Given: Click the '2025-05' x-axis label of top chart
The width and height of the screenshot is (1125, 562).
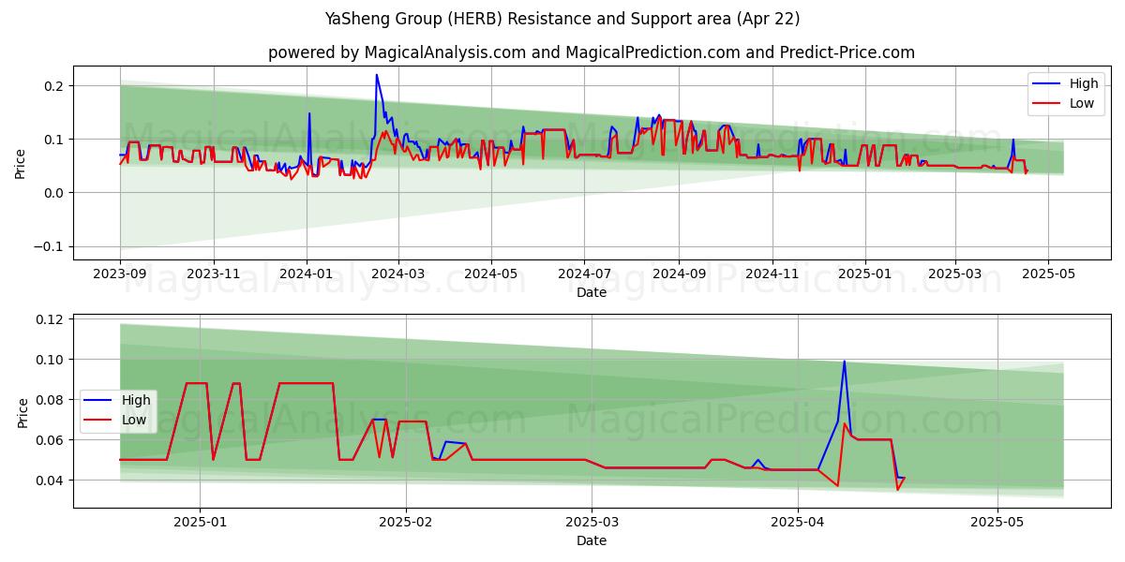Looking at the screenshot, I should click(1048, 276).
